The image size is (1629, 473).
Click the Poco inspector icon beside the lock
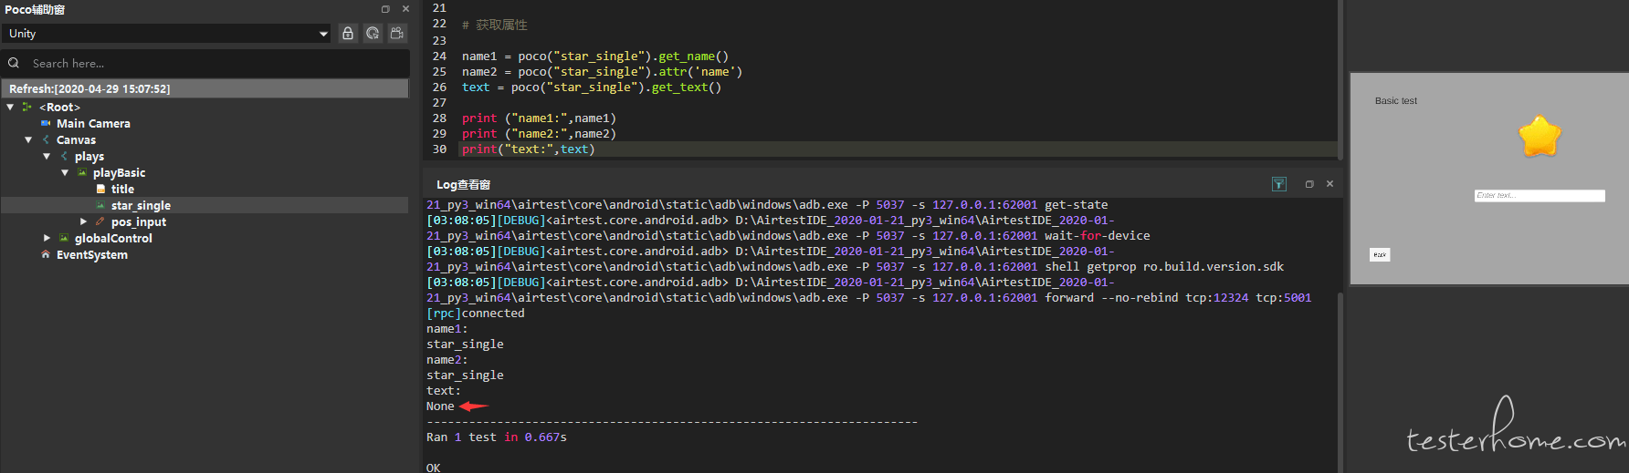pyautogui.click(x=373, y=33)
